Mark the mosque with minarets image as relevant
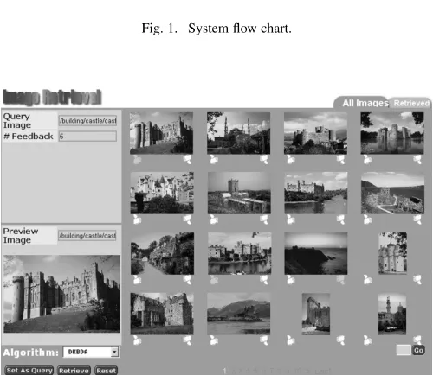 coord(214,160)
